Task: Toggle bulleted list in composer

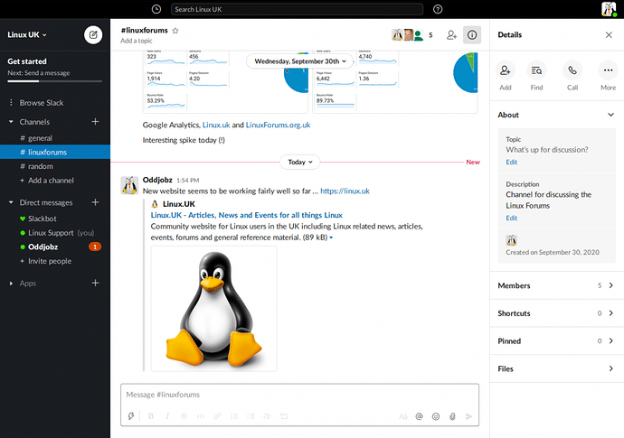Action: tap(251, 416)
